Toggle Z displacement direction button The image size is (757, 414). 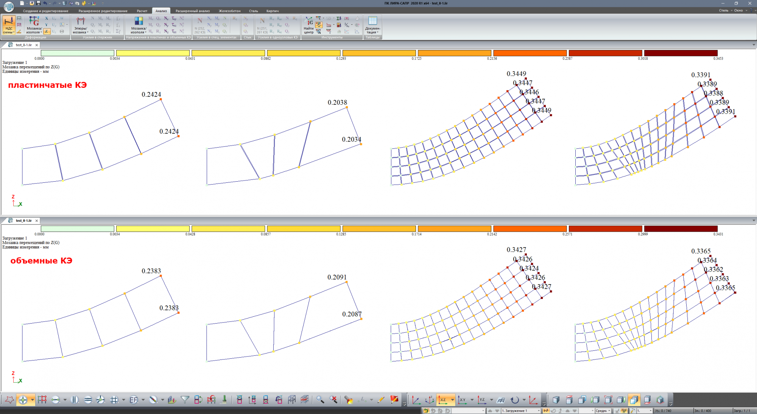pos(47,31)
